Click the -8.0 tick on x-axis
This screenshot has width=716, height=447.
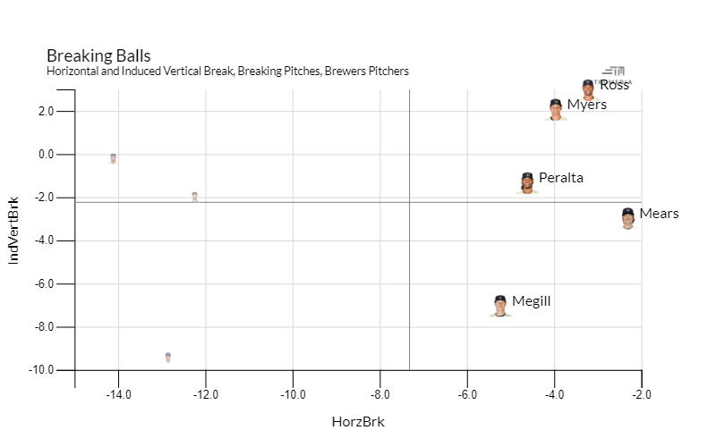coord(379,394)
